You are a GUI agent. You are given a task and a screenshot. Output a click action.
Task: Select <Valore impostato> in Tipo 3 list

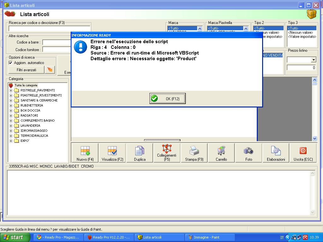pyautogui.click(x=302, y=37)
